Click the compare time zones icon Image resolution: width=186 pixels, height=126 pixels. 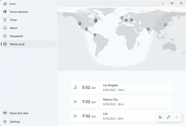(160, 117)
